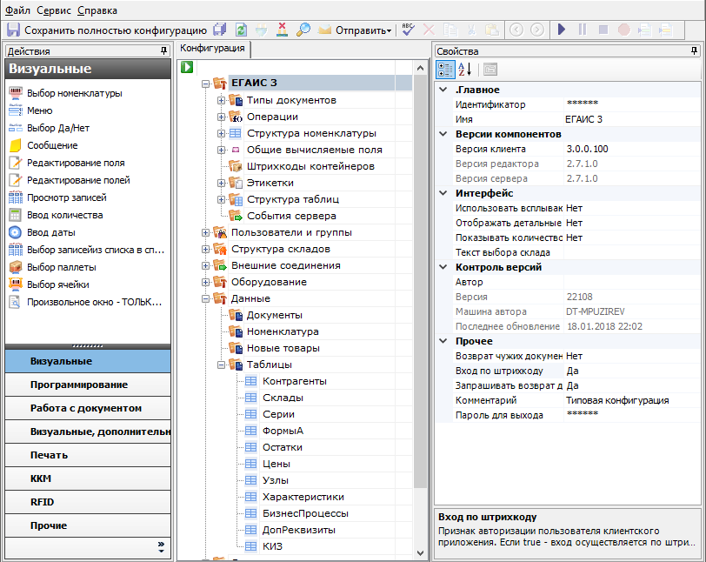Expand the Пользователи и группы node
This screenshot has height=562, width=706.
[x=206, y=232]
